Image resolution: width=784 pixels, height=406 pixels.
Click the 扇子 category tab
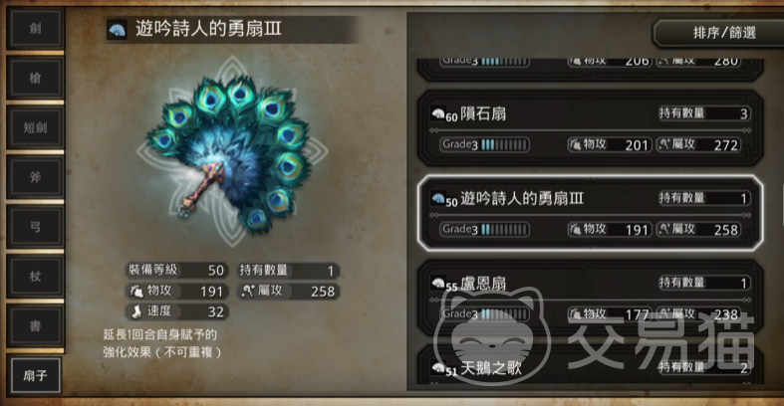click(x=35, y=375)
